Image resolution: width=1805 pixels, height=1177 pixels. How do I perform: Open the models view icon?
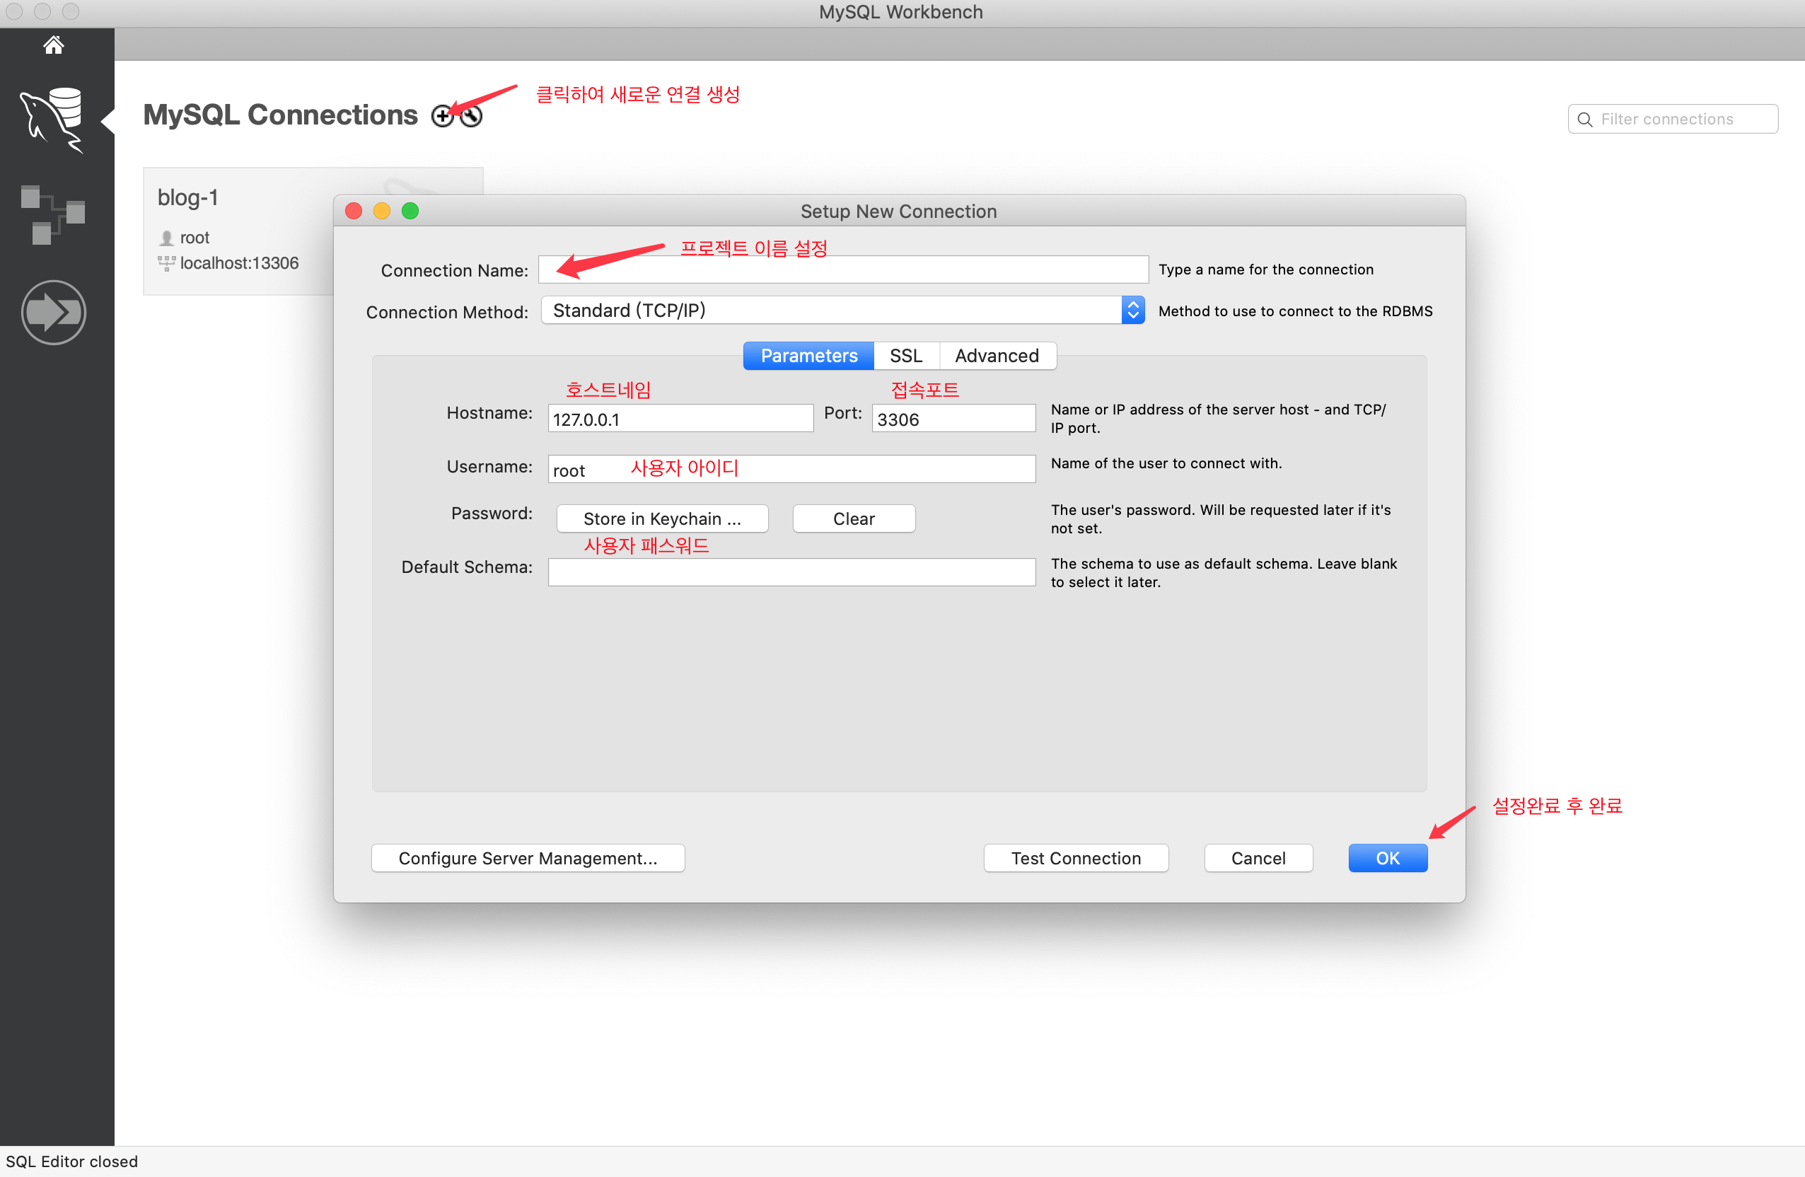coord(53,214)
